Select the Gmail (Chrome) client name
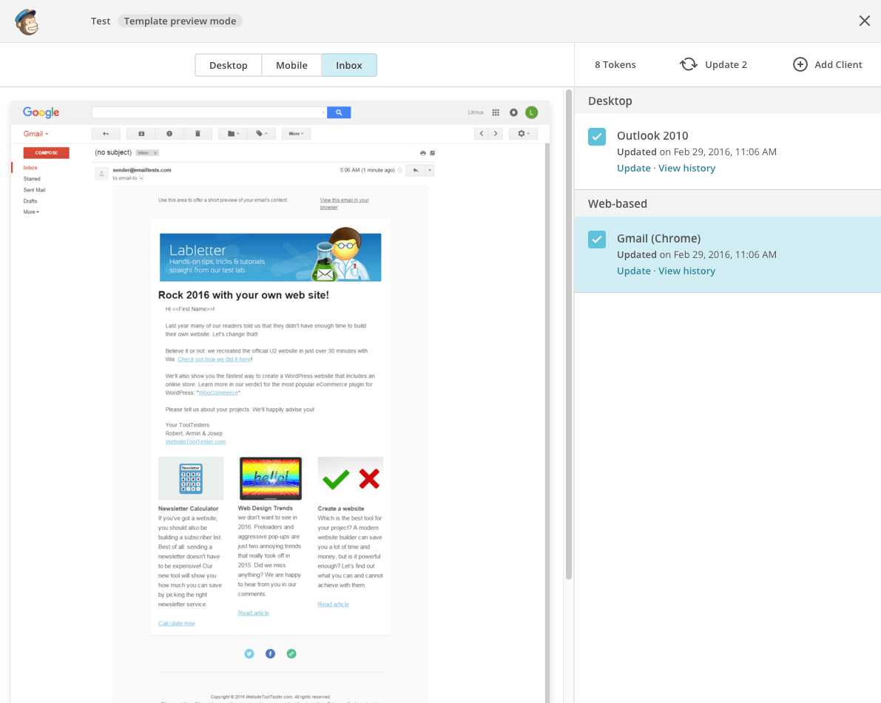The height and width of the screenshot is (703, 881). tap(658, 239)
